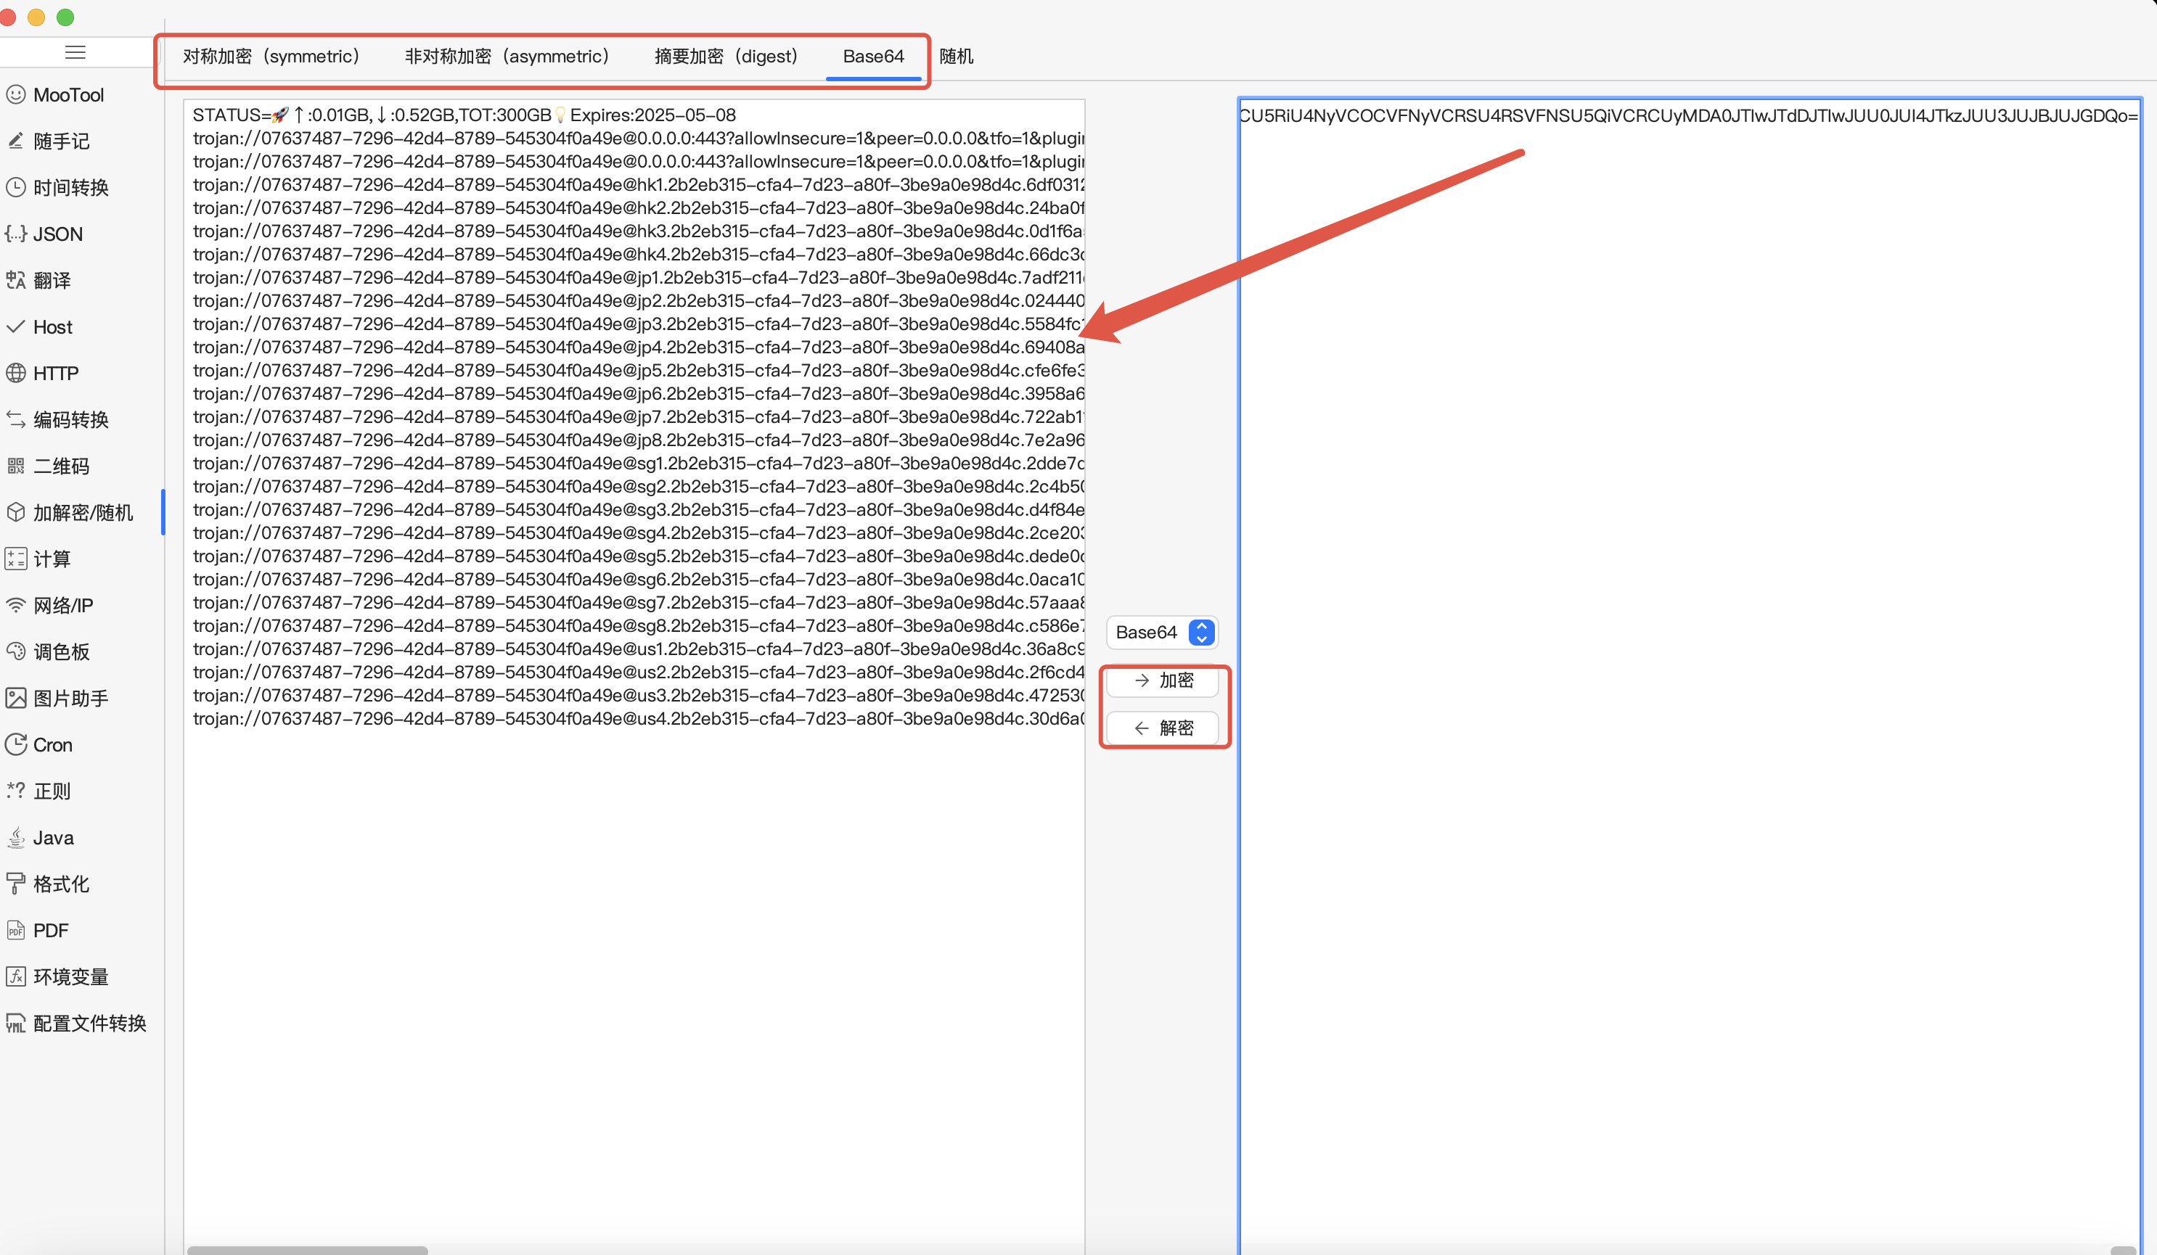
Task: Open the Cron tool in sidebar
Action: (x=52, y=744)
